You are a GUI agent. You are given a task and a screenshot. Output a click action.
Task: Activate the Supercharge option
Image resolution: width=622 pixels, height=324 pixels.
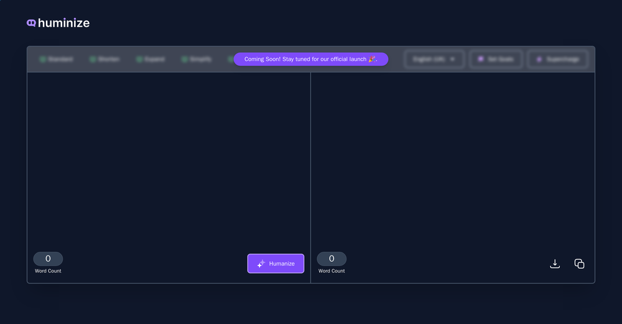tap(558, 59)
